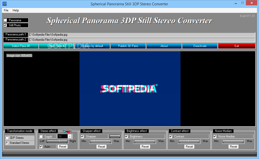Click Reset in Sharpen effect group
The image size is (259, 159).
(x=101, y=147)
